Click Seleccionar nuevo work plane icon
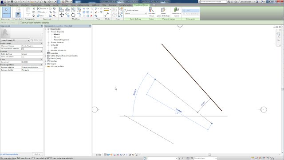 tap(177, 12)
